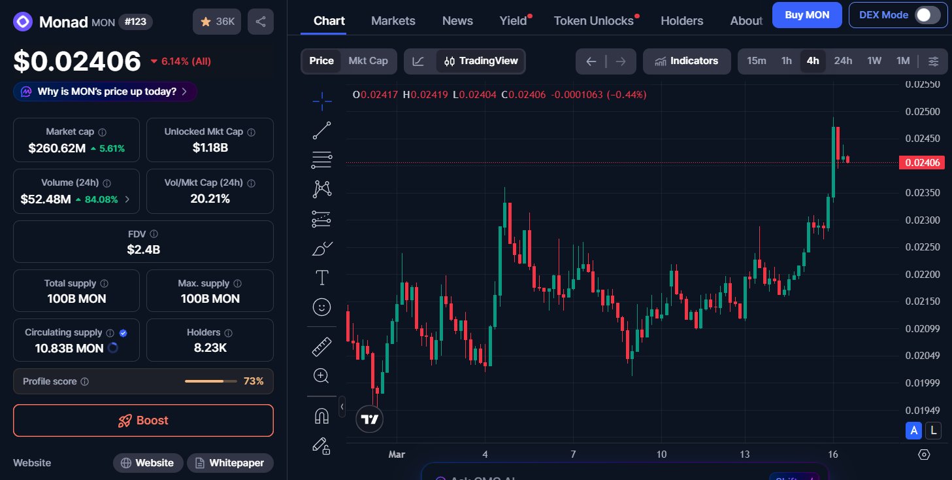Switch to the Holders tab

(682, 21)
